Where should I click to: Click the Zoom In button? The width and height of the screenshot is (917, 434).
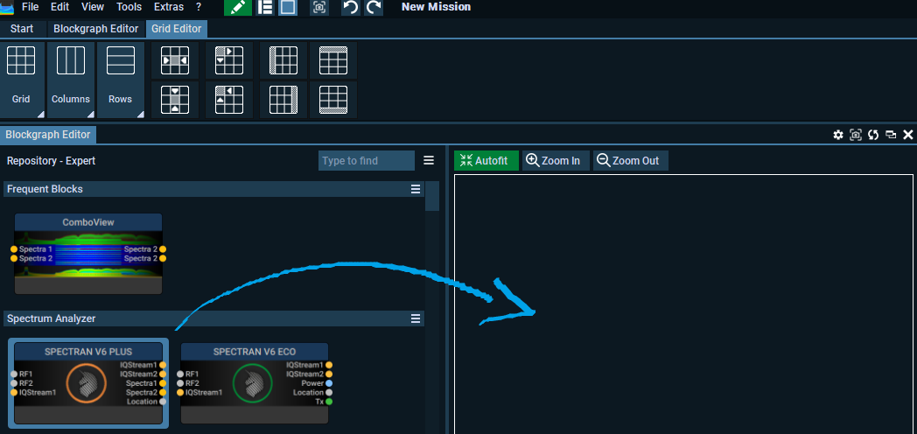pos(556,160)
